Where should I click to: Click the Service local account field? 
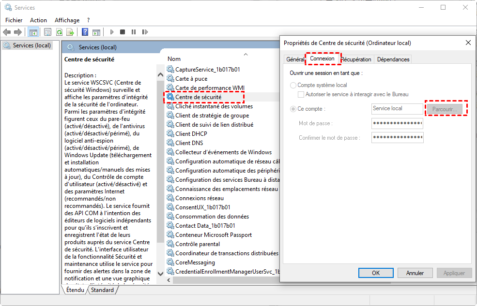click(397, 109)
